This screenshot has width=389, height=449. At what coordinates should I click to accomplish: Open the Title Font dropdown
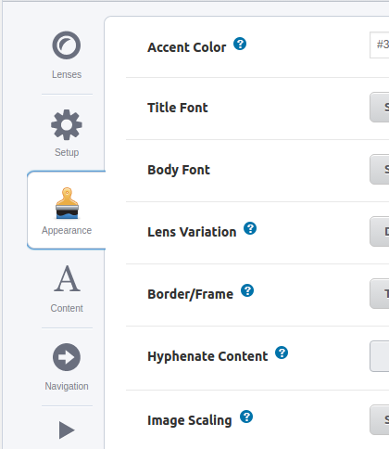[x=380, y=108]
